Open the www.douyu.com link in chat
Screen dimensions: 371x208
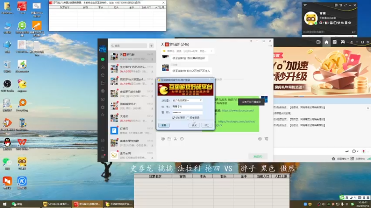coord(237,110)
